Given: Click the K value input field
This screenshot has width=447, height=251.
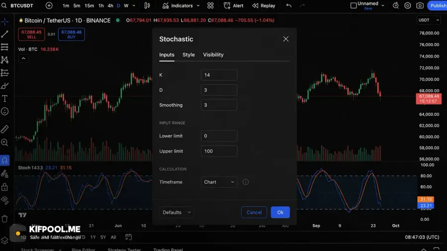Looking at the screenshot, I should pyautogui.click(x=219, y=75).
